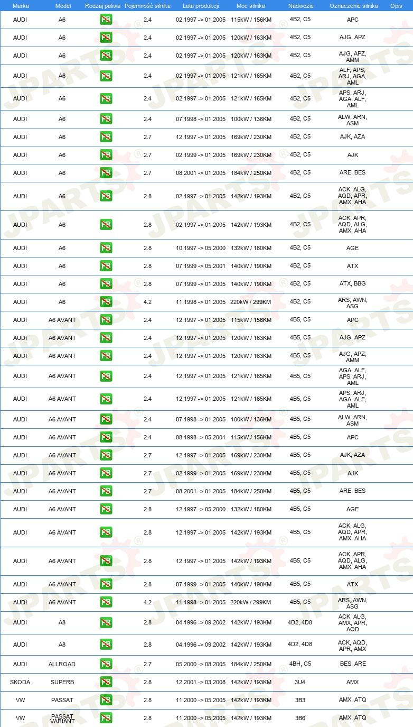Viewport: 413px width, 727px height.
Task: Click the fuel icon in A6 Avant 100kW / 136KM row
Action: pyautogui.click(x=106, y=419)
